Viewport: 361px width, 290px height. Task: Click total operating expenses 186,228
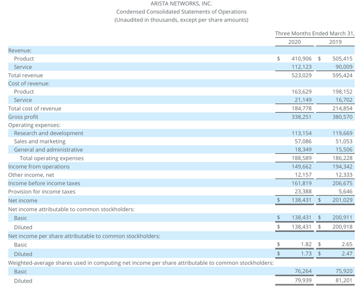(342, 158)
